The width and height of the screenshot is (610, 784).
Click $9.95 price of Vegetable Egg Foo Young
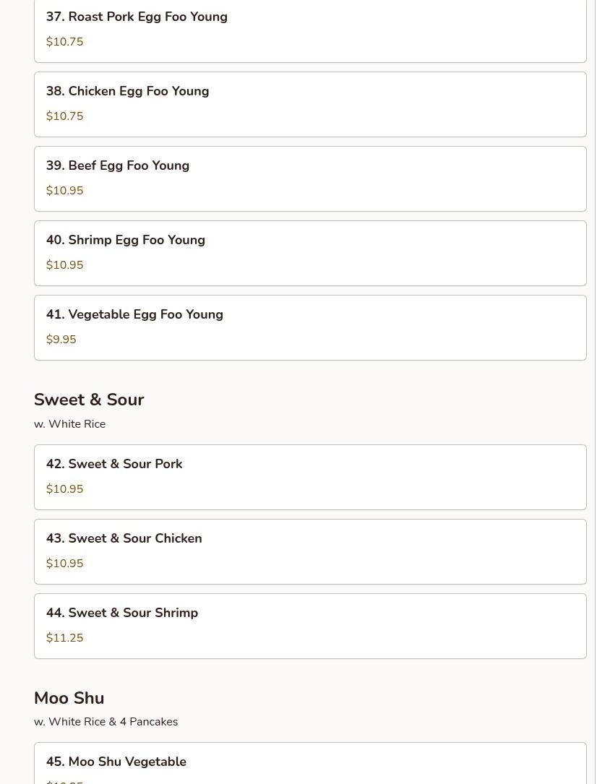click(x=61, y=340)
